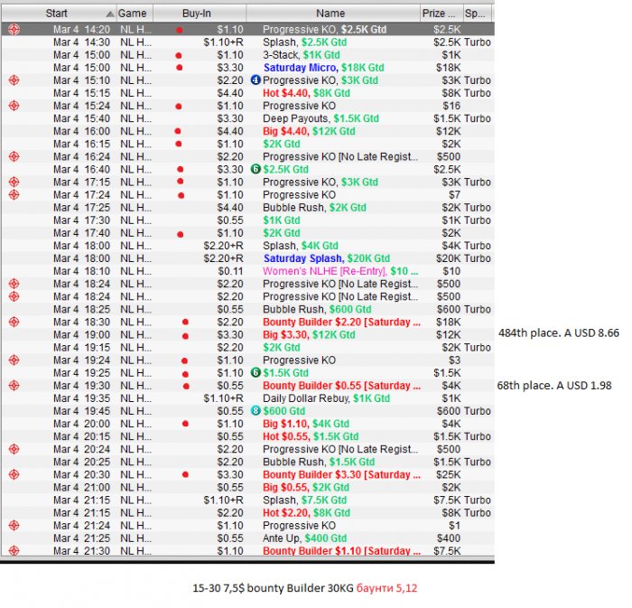Viewport: 632px width, 608px height.
Task: Click the target icon on the 21:30 Bounty Builder $1.10 row
Action: tap(14, 551)
